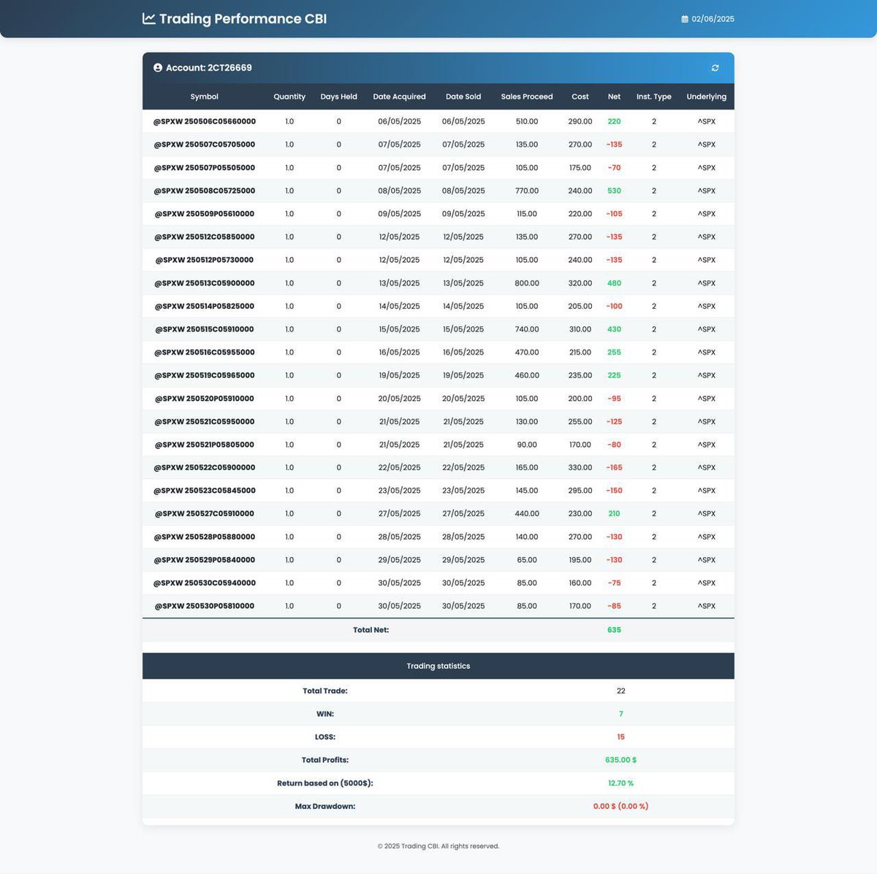Click the Total Net: label
877x874 pixels.
point(371,629)
